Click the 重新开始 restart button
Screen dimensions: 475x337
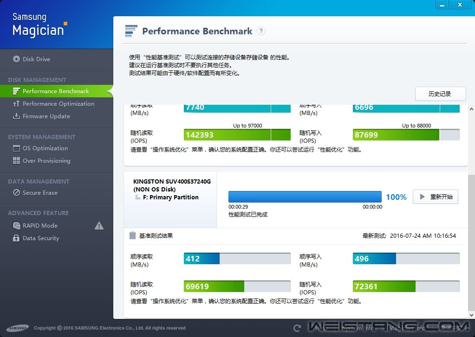pos(436,197)
